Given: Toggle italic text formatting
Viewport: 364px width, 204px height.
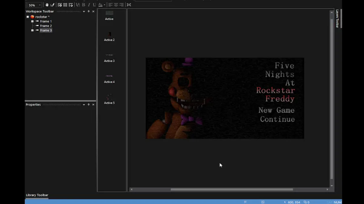Looking at the screenshot, I should [x=89, y=4].
